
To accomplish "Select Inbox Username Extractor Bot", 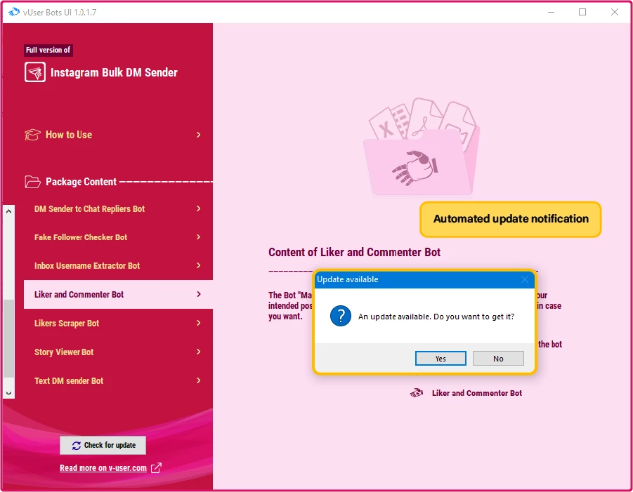I will point(118,266).
